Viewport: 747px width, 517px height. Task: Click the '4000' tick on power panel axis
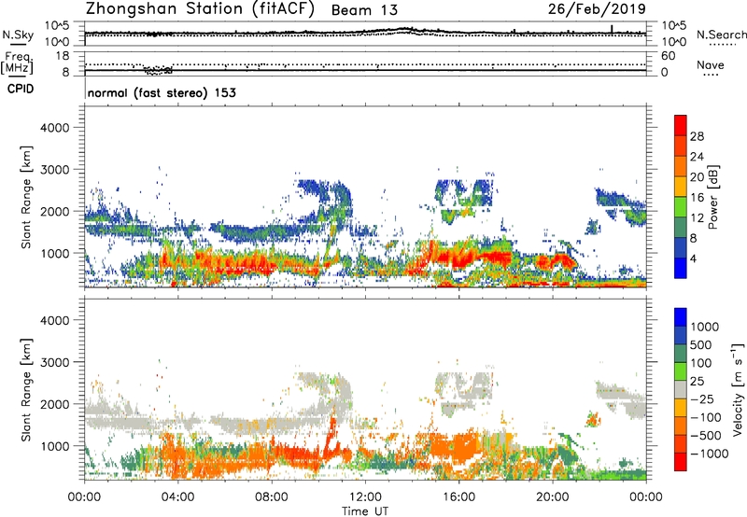tap(55, 128)
